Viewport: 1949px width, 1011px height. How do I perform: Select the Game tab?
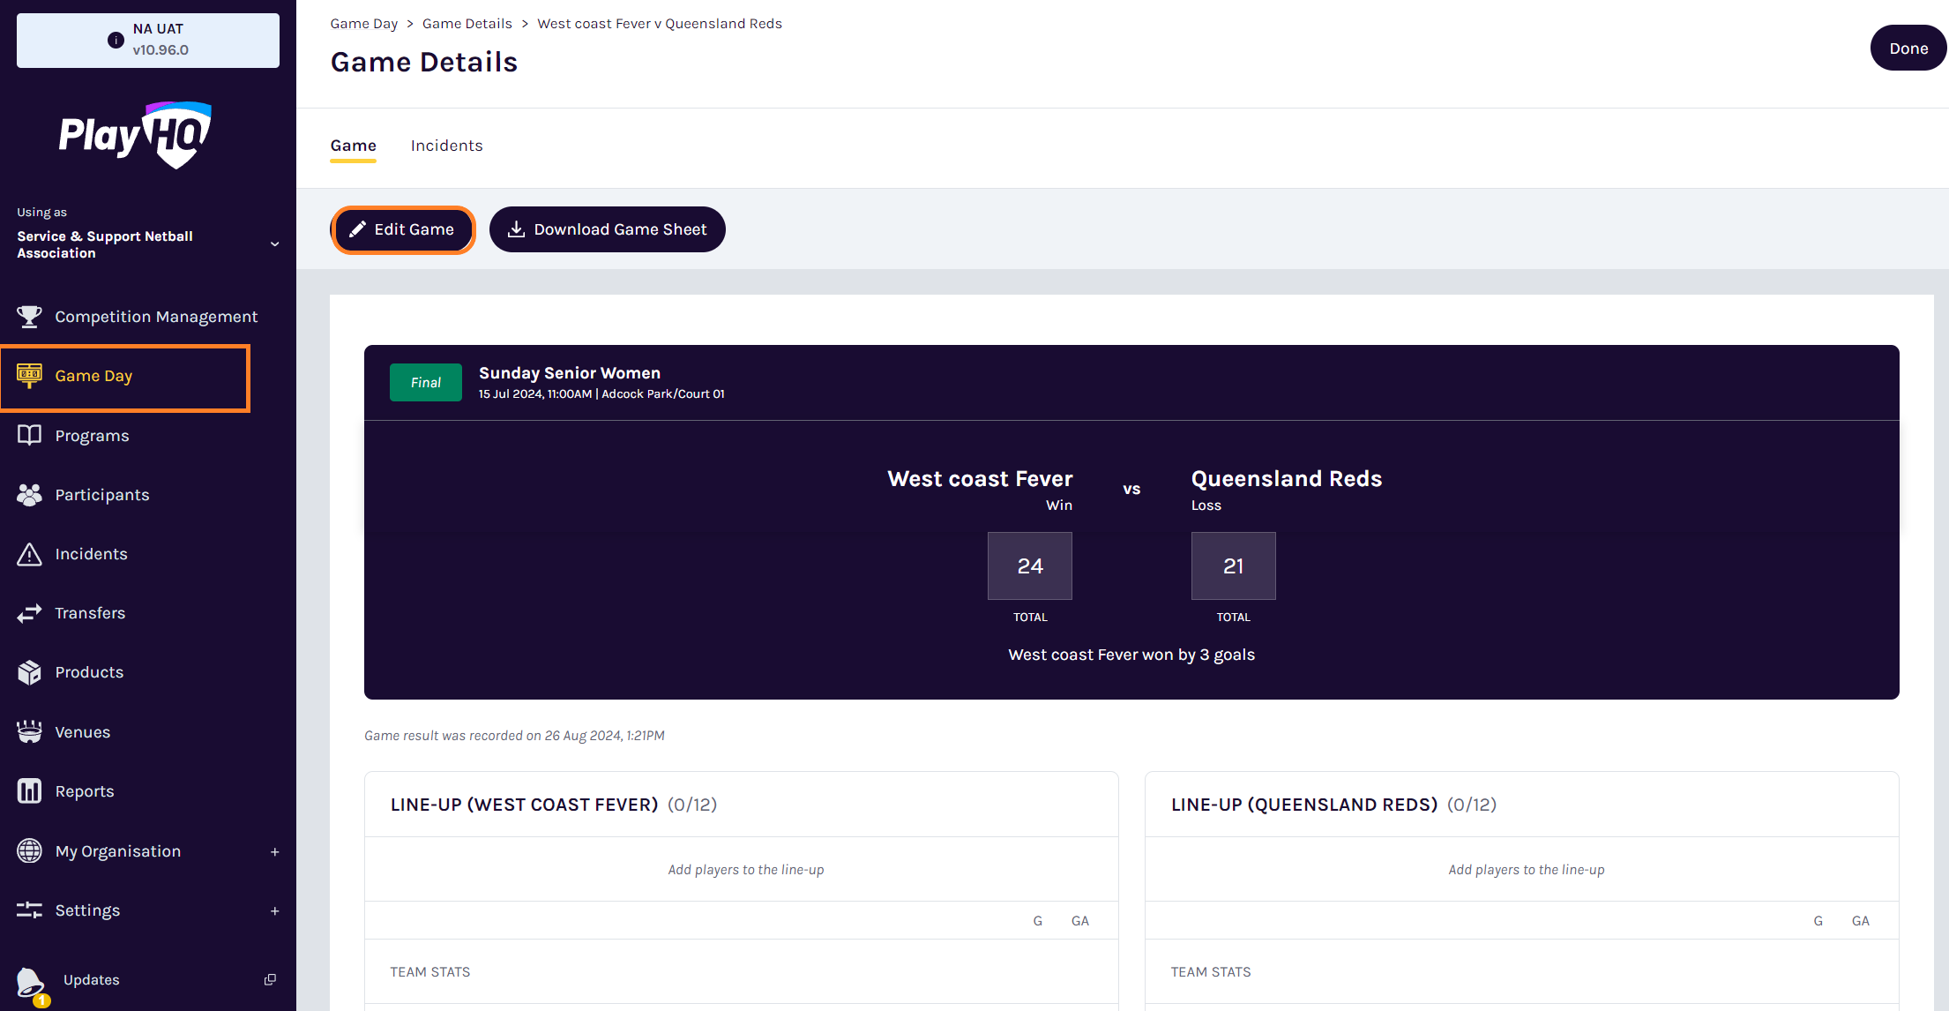coord(353,146)
